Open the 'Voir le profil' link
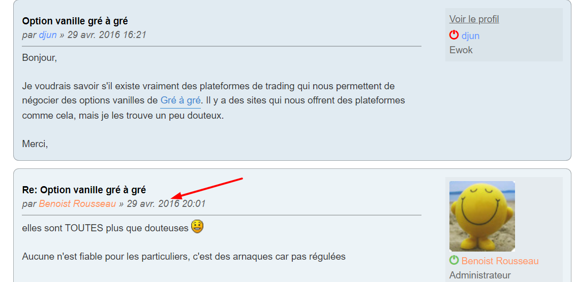The width and height of the screenshot is (575, 282). (x=474, y=19)
